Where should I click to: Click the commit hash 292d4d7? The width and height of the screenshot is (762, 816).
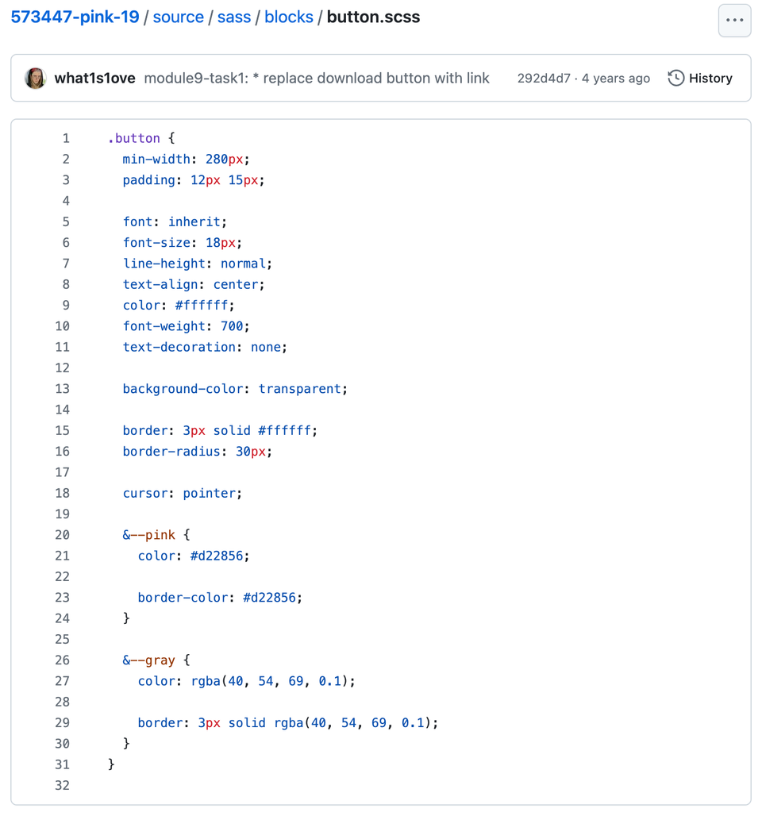(x=544, y=78)
